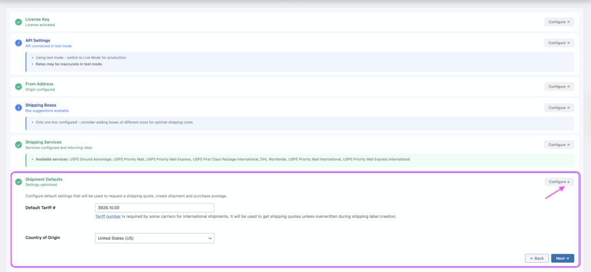Collapse Shipment Defaults via Configure button
The image size is (591, 272).
pos(559,182)
